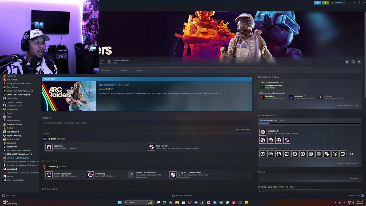This screenshot has width=366, height=206.
Task: Open File Explorer from the taskbar
Action: point(177,203)
